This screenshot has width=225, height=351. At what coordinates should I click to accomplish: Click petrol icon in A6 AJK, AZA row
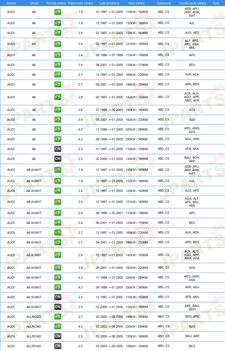[58, 75]
